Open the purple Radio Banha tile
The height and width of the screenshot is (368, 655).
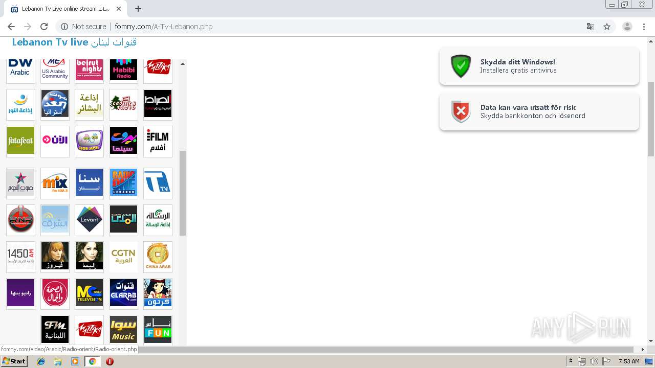[20, 293]
